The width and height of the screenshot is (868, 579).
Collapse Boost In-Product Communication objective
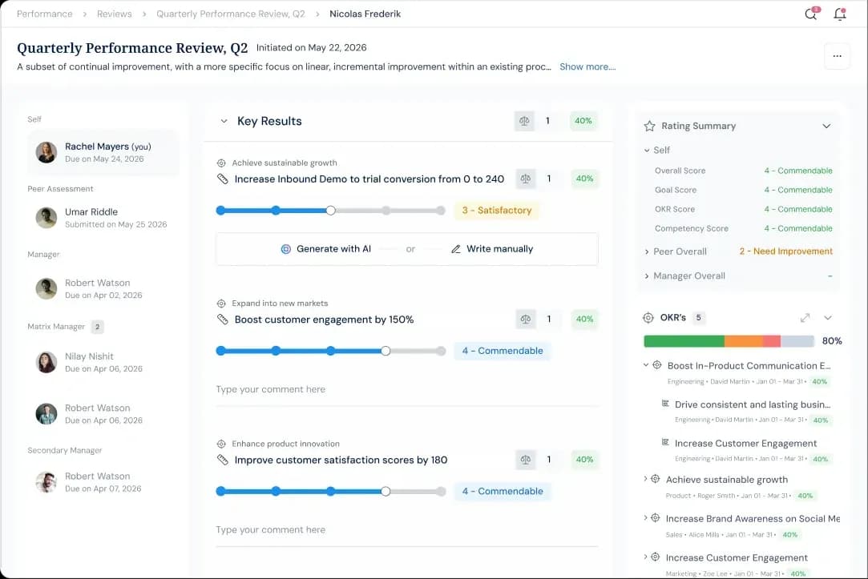(645, 365)
